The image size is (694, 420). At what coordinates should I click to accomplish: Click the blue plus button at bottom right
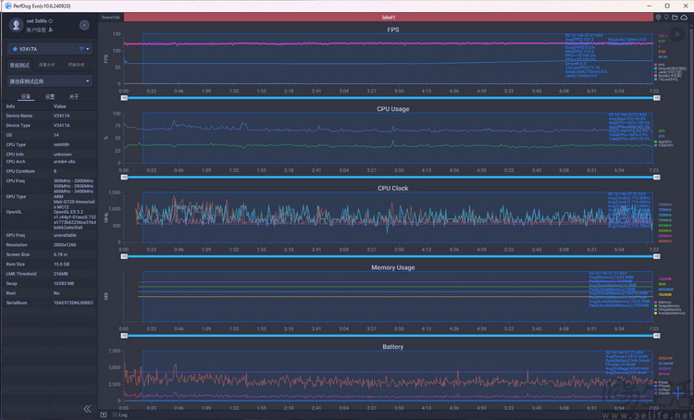677,392
